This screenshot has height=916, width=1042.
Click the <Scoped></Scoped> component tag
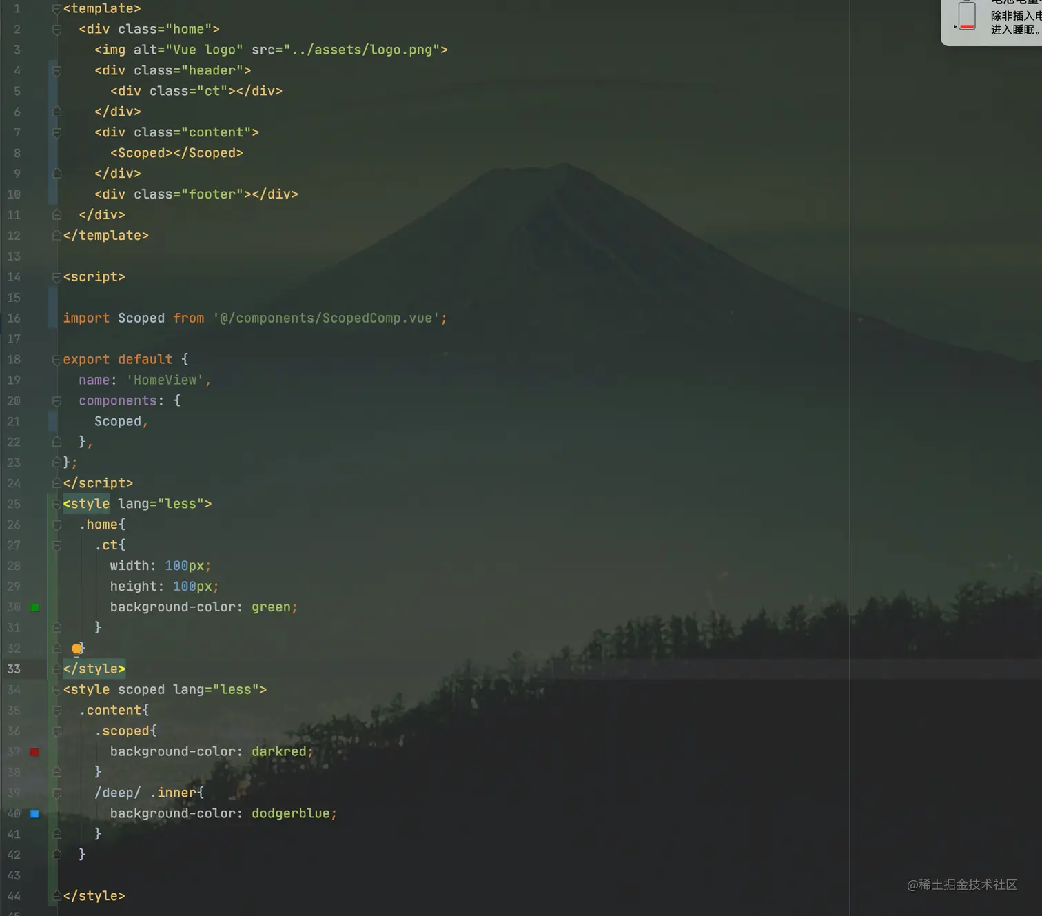176,153
